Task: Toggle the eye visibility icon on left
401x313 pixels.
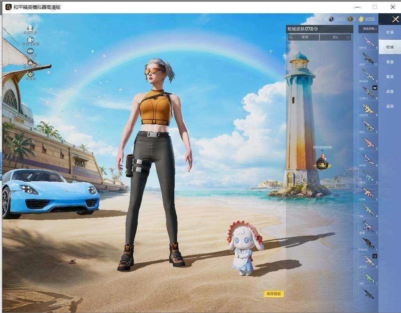Action: pyautogui.click(x=30, y=51)
